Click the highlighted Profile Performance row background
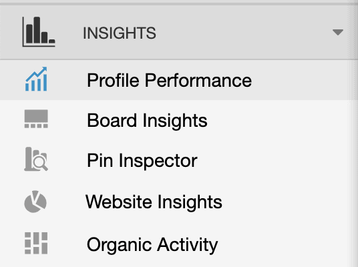358x267 pixels. 297,80
